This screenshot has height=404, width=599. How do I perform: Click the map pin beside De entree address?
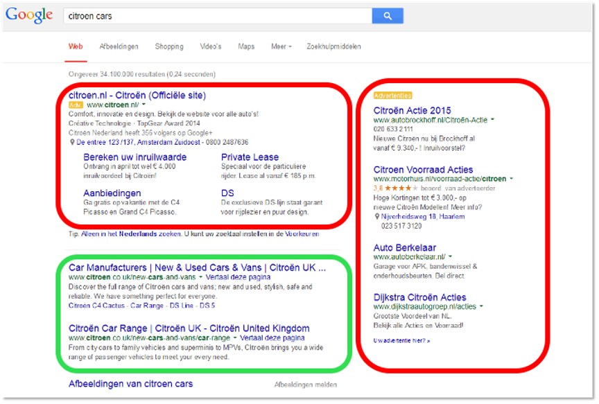click(72, 141)
